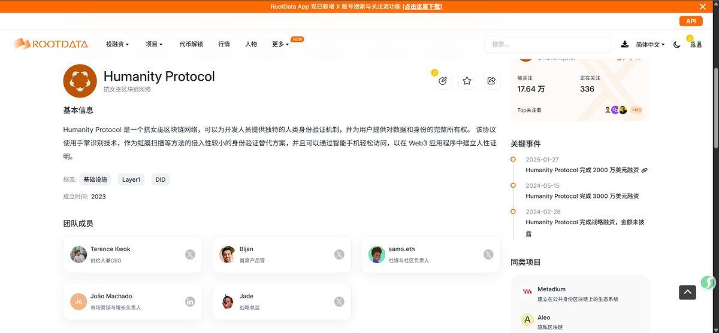This screenshot has width=719, height=333.
Task: Click the edit/submit icon beside project title
Action: coord(443,81)
